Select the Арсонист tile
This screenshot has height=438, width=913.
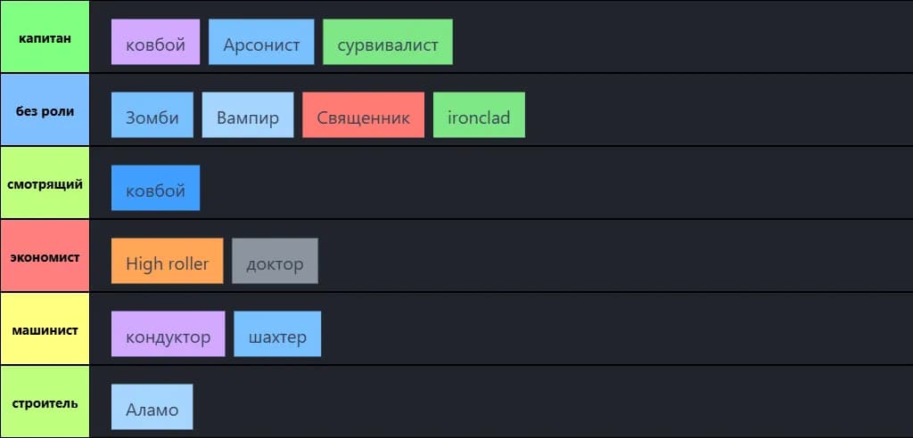(x=261, y=42)
